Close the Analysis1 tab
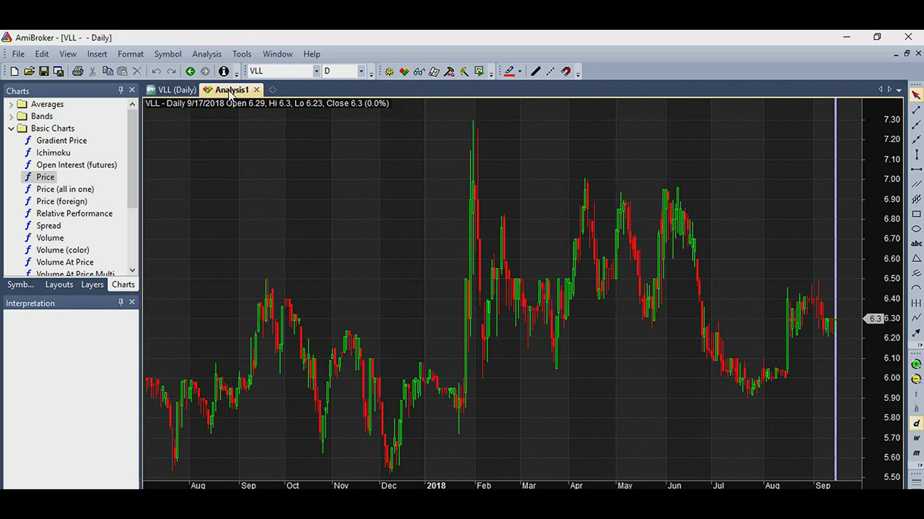The image size is (924, 519). tap(257, 90)
